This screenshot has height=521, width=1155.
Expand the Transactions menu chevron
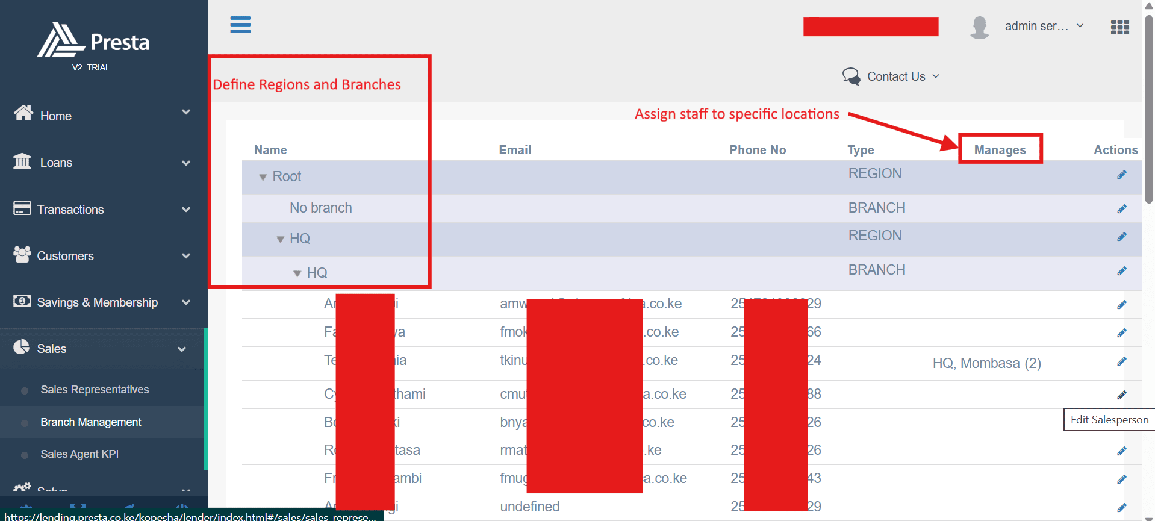pyautogui.click(x=186, y=210)
